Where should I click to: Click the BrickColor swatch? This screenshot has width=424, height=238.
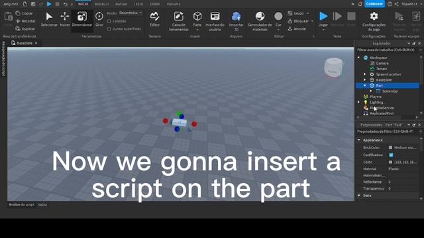(x=390, y=147)
